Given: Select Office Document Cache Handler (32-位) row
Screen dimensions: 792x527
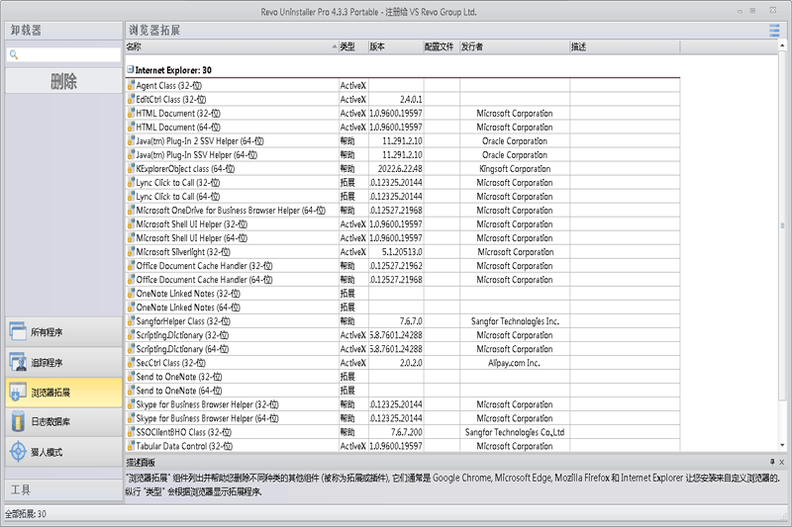Looking at the screenshot, I should point(403,266).
